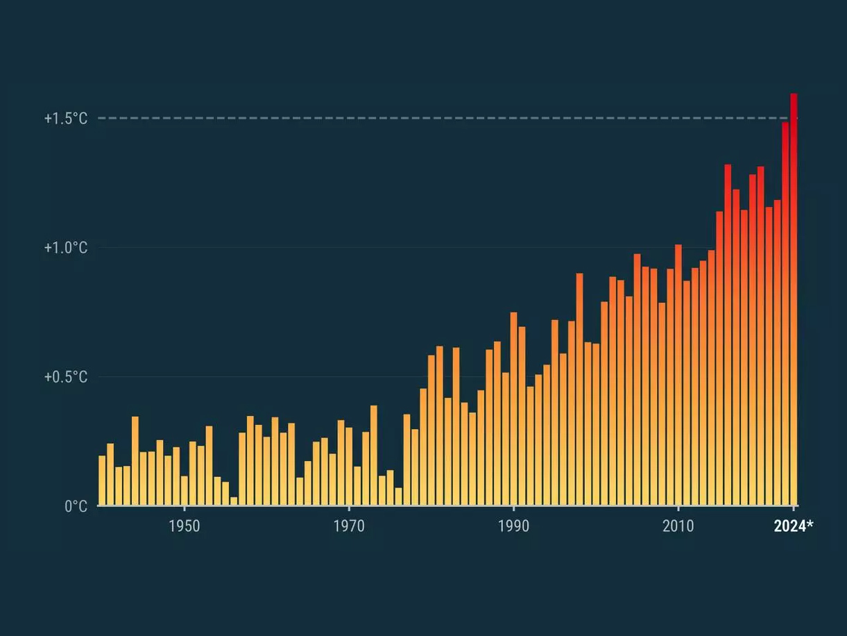847x636 pixels.
Task: Select the very first bar at chart's left
Action: coord(102,480)
